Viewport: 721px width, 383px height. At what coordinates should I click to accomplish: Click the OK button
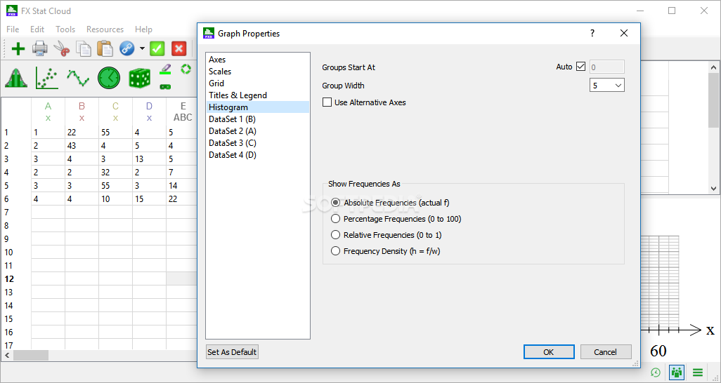(548, 352)
